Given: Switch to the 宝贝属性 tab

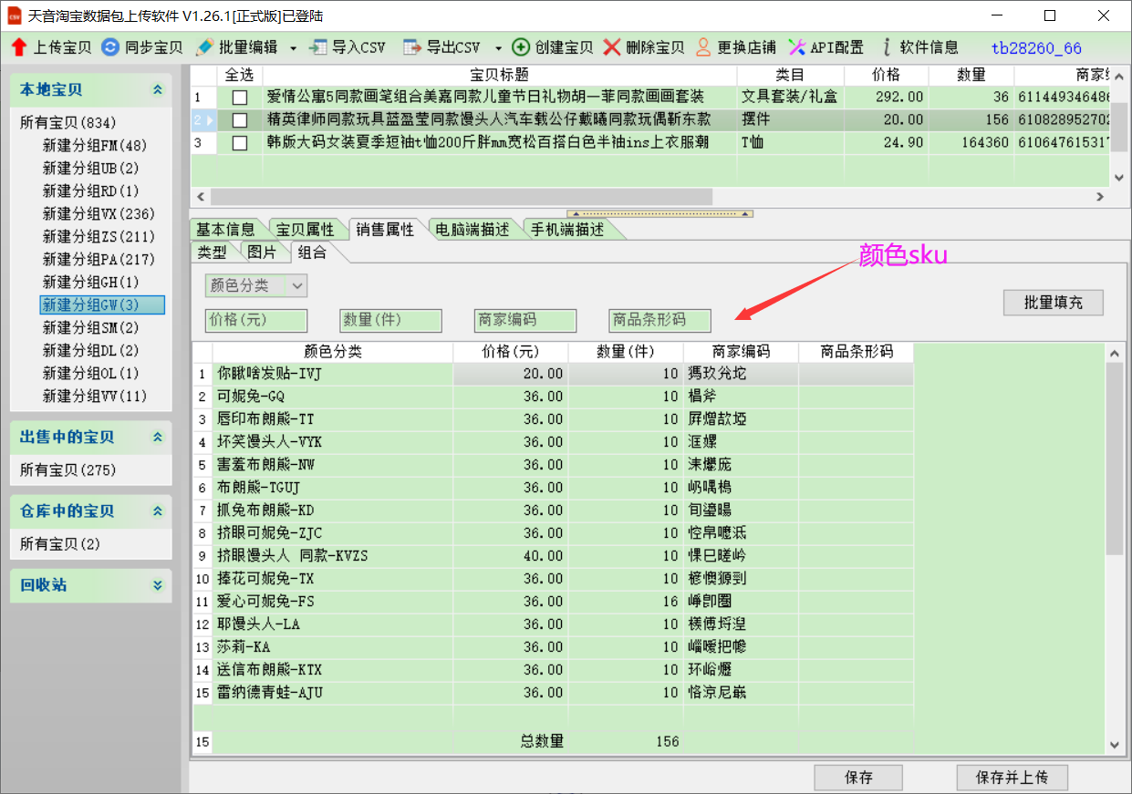Looking at the screenshot, I should 304,230.
